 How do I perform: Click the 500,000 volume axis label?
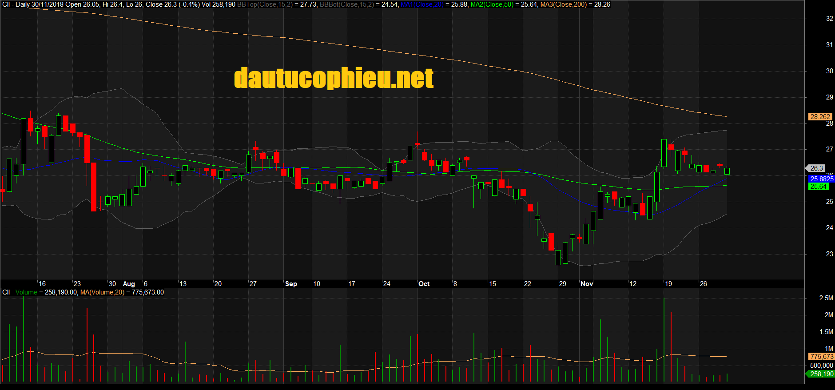pos(822,366)
